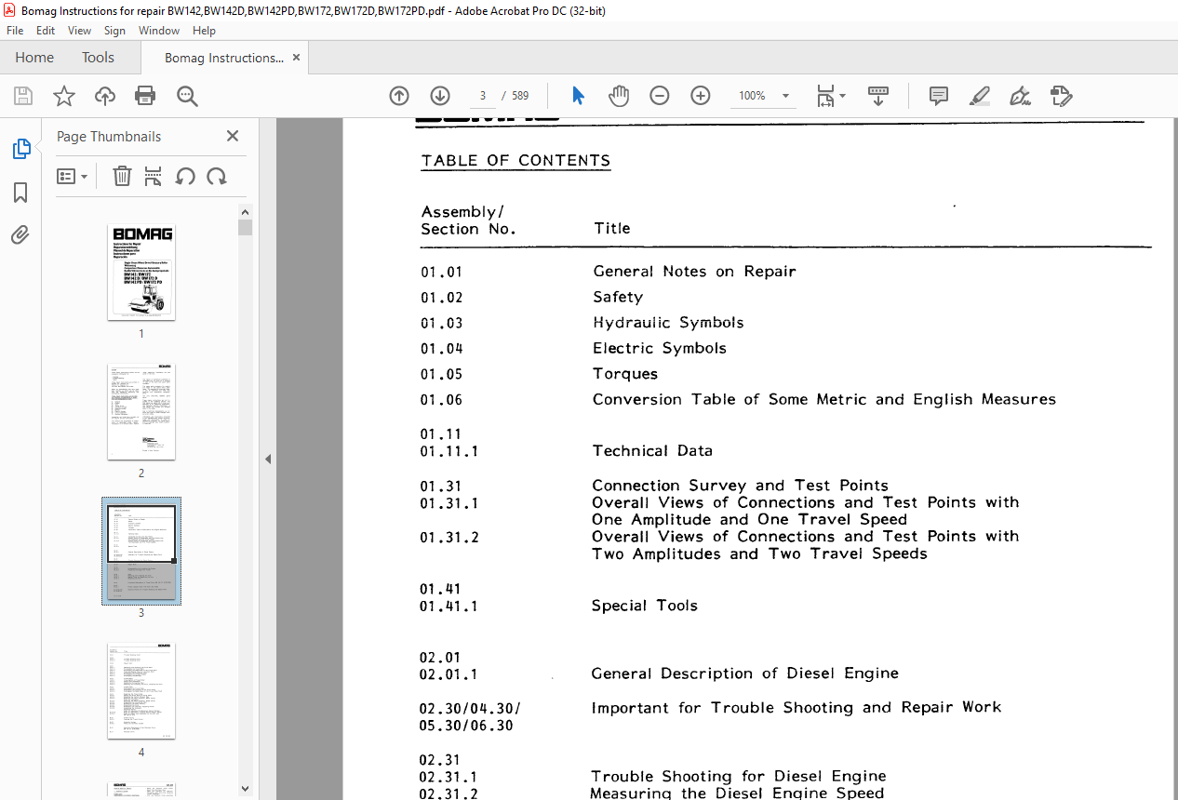Select page 1 thumbnail

tap(141, 273)
